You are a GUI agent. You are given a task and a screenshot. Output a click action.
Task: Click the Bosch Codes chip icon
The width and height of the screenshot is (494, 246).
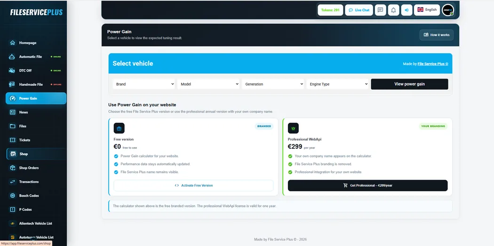pyautogui.click(x=12, y=196)
